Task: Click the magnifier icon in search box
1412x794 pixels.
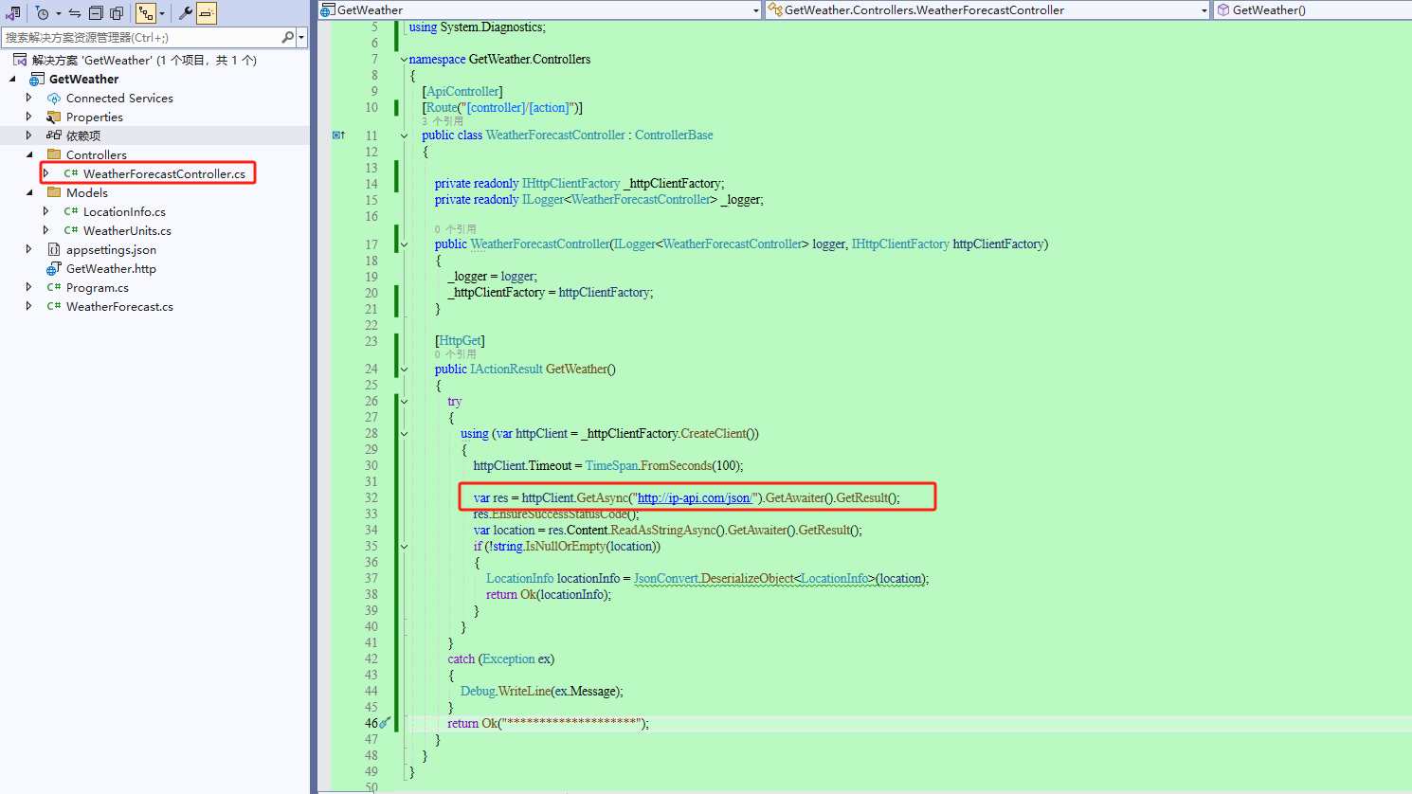Action: [288, 38]
